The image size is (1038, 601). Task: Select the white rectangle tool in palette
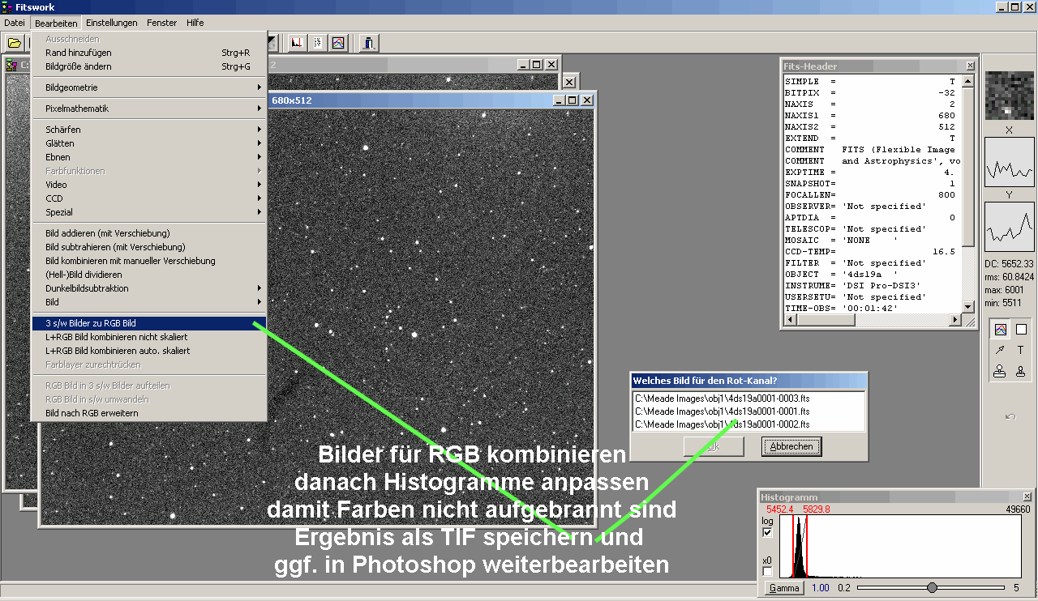[1021, 330]
